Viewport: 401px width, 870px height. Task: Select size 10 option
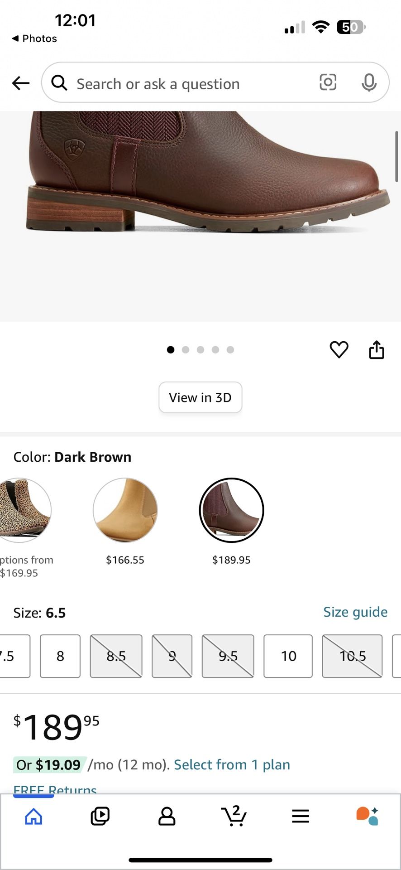point(288,656)
